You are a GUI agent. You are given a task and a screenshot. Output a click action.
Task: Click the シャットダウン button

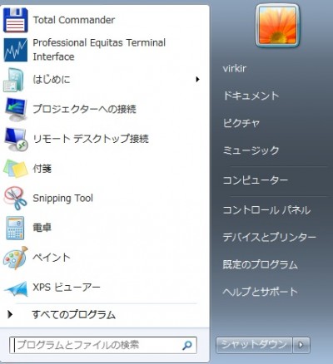coord(254,345)
